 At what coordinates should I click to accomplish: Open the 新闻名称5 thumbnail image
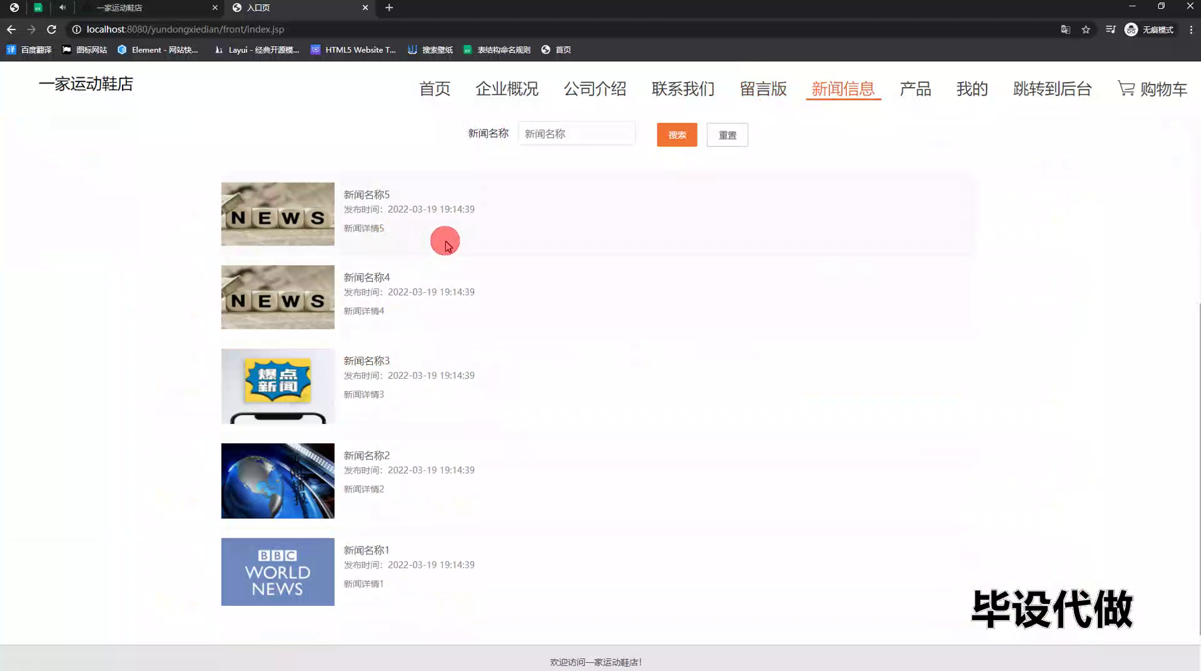click(278, 214)
